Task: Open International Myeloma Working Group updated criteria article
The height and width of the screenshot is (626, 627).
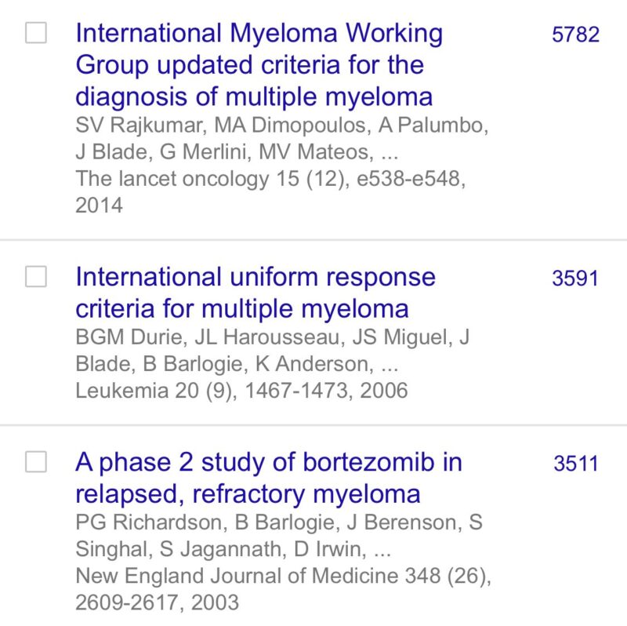Action: tap(259, 65)
